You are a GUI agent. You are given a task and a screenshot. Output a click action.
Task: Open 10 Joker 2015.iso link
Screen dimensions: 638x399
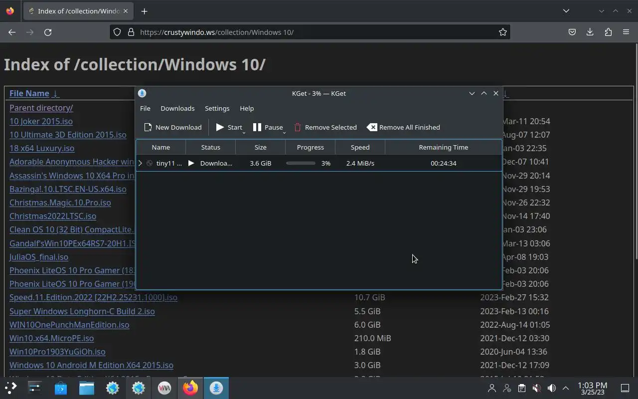[41, 121]
